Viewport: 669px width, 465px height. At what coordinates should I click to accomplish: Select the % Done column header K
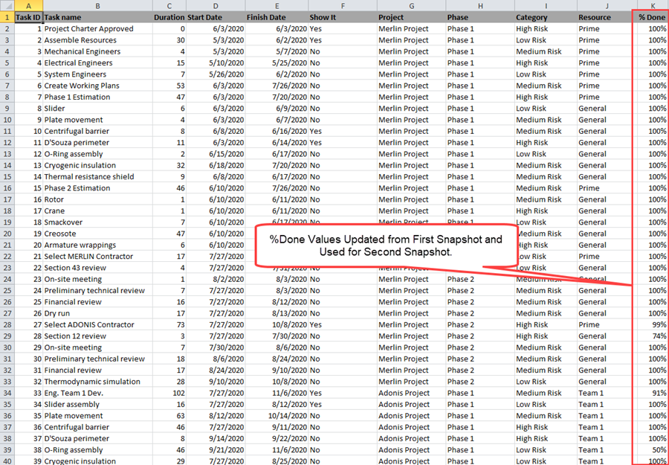click(650, 6)
